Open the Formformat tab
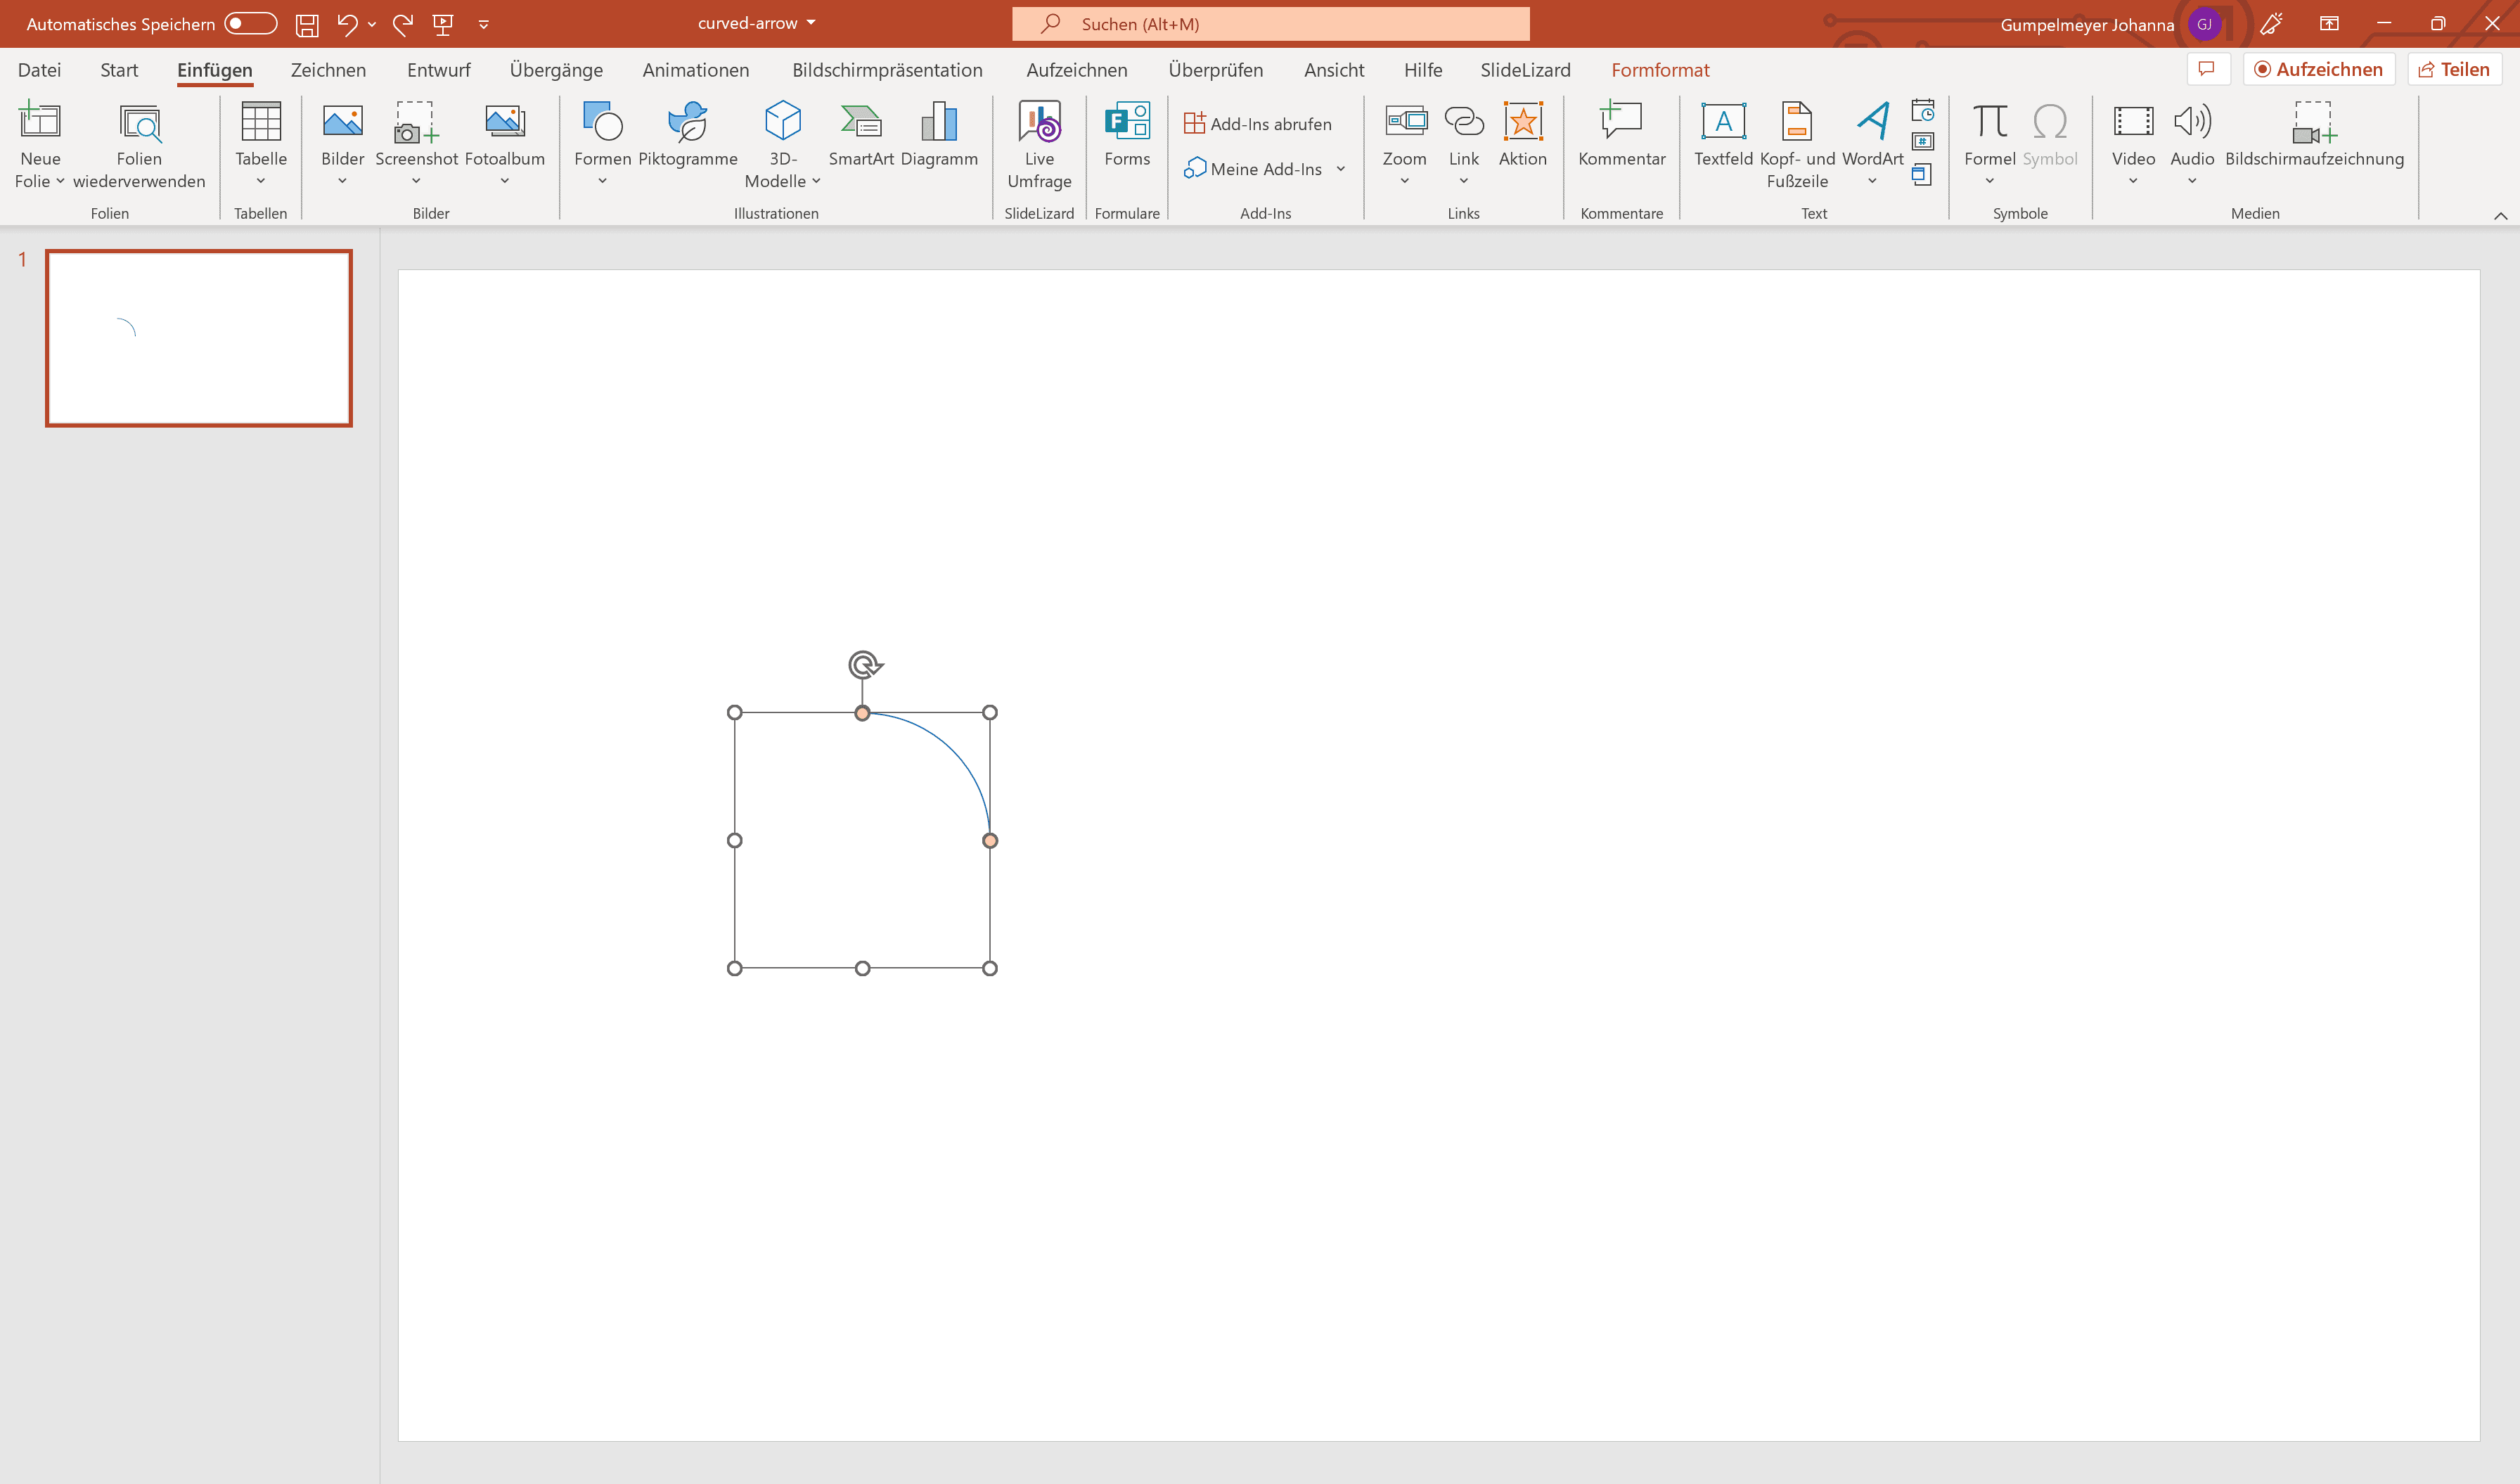 pyautogui.click(x=1659, y=70)
